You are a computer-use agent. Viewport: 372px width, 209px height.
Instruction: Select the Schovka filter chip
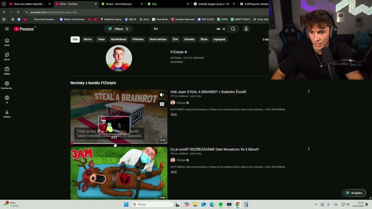pos(189,39)
